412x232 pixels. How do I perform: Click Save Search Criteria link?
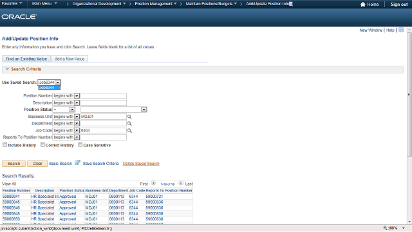[100, 164]
